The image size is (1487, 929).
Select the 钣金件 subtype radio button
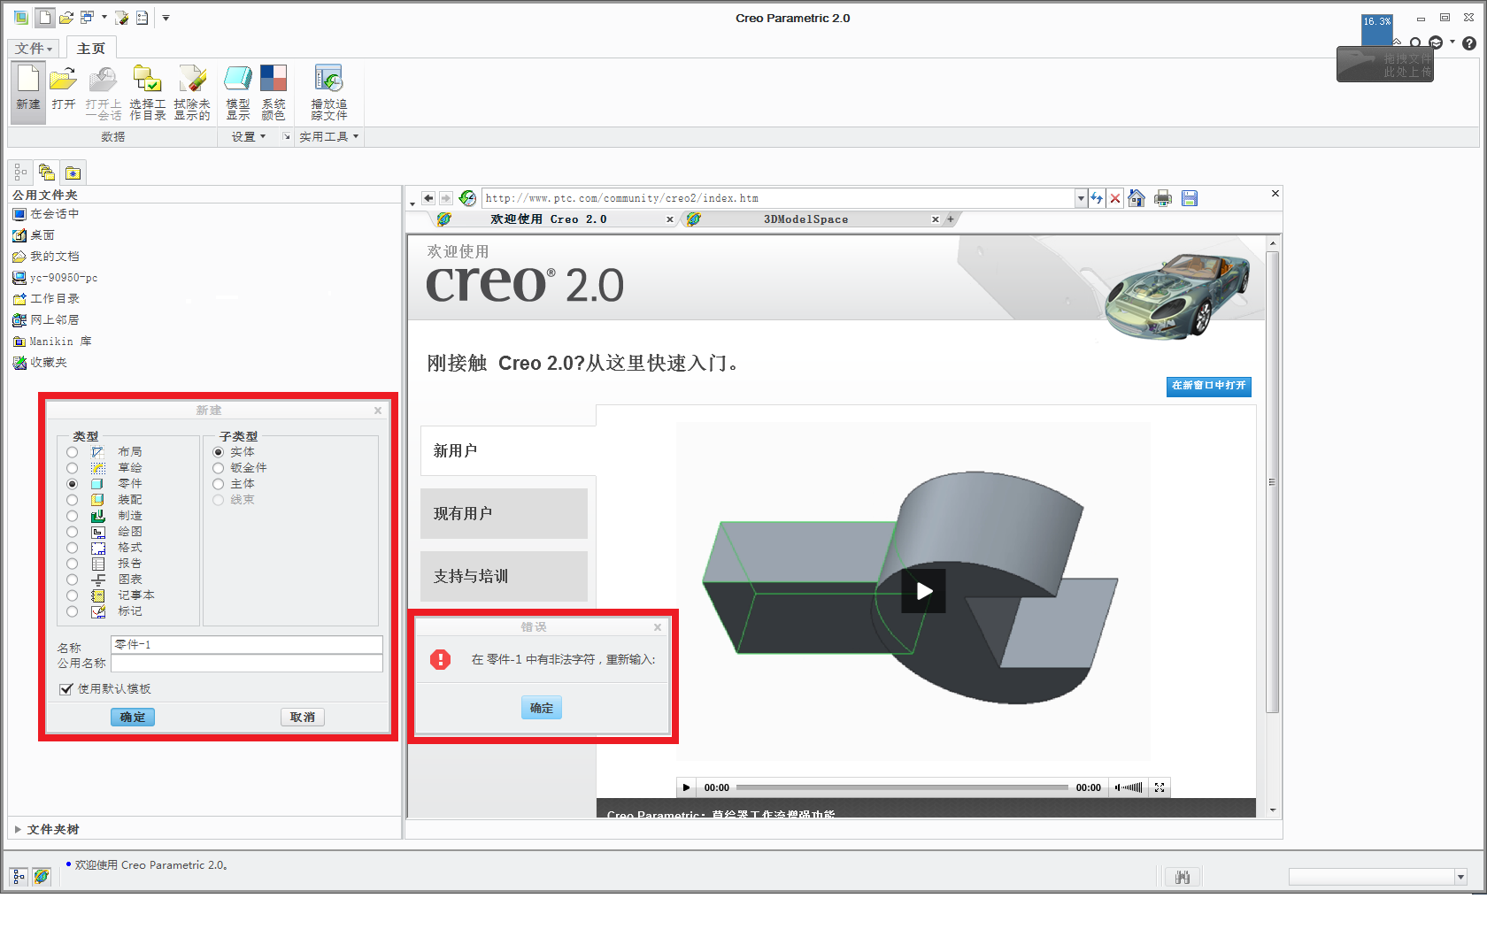click(218, 468)
